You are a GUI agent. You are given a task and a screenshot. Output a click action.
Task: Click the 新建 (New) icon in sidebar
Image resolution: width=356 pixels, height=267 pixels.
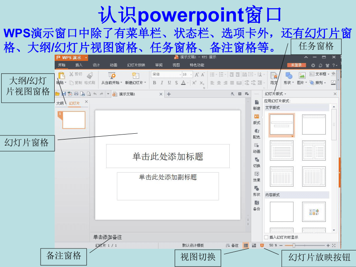pyautogui.click(x=257, y=105)
